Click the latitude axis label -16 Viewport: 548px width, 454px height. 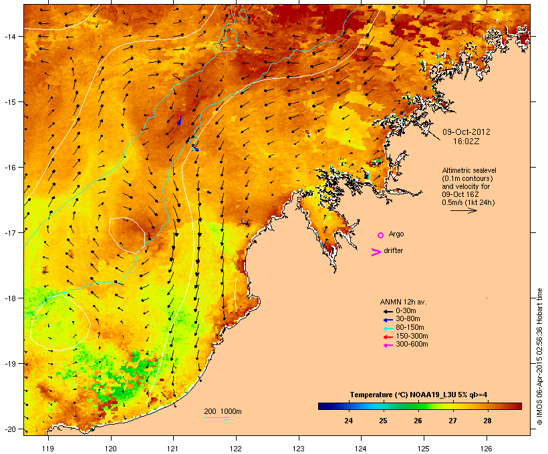point(9,168)
